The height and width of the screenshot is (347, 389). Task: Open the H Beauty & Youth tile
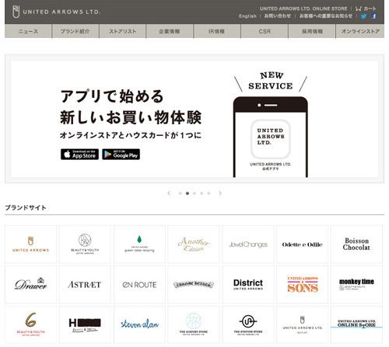click(x=85, y=324)
